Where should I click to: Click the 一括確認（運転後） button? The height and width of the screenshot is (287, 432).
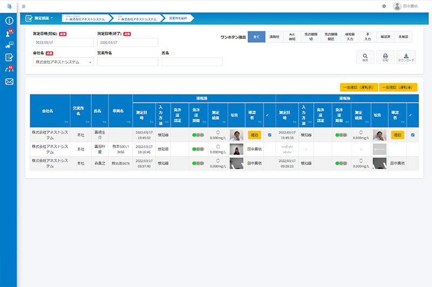(399, 87)
